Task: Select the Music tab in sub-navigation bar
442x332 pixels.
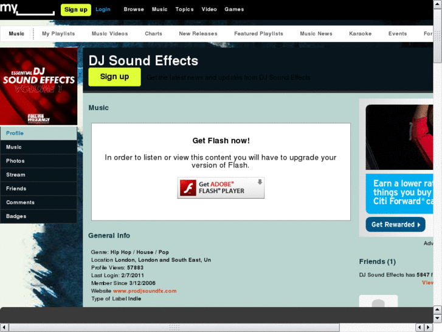Action: (16, 34)
